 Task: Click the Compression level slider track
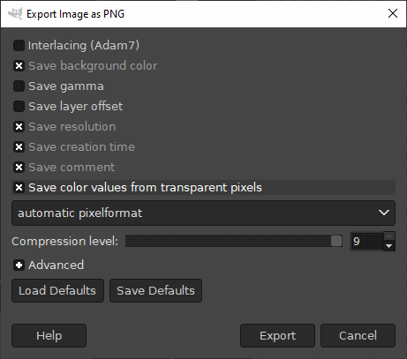(x=234, y=242)
